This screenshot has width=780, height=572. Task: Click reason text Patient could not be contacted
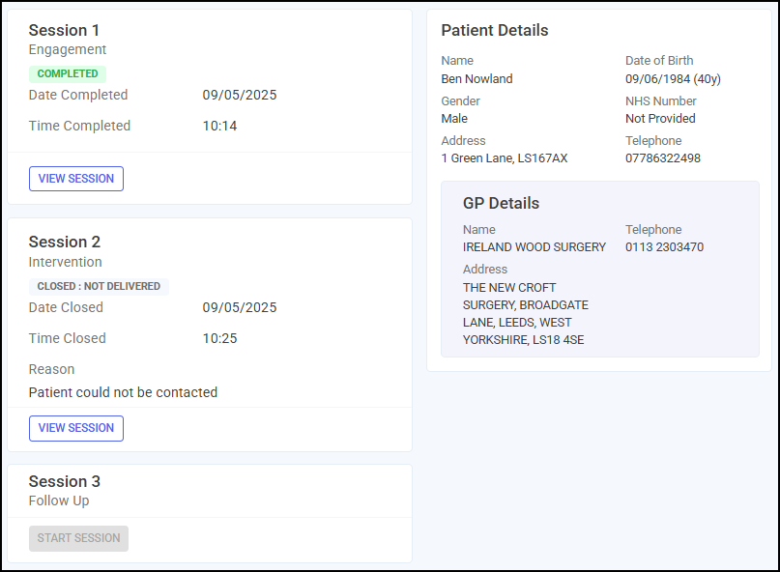coord(123,392)
